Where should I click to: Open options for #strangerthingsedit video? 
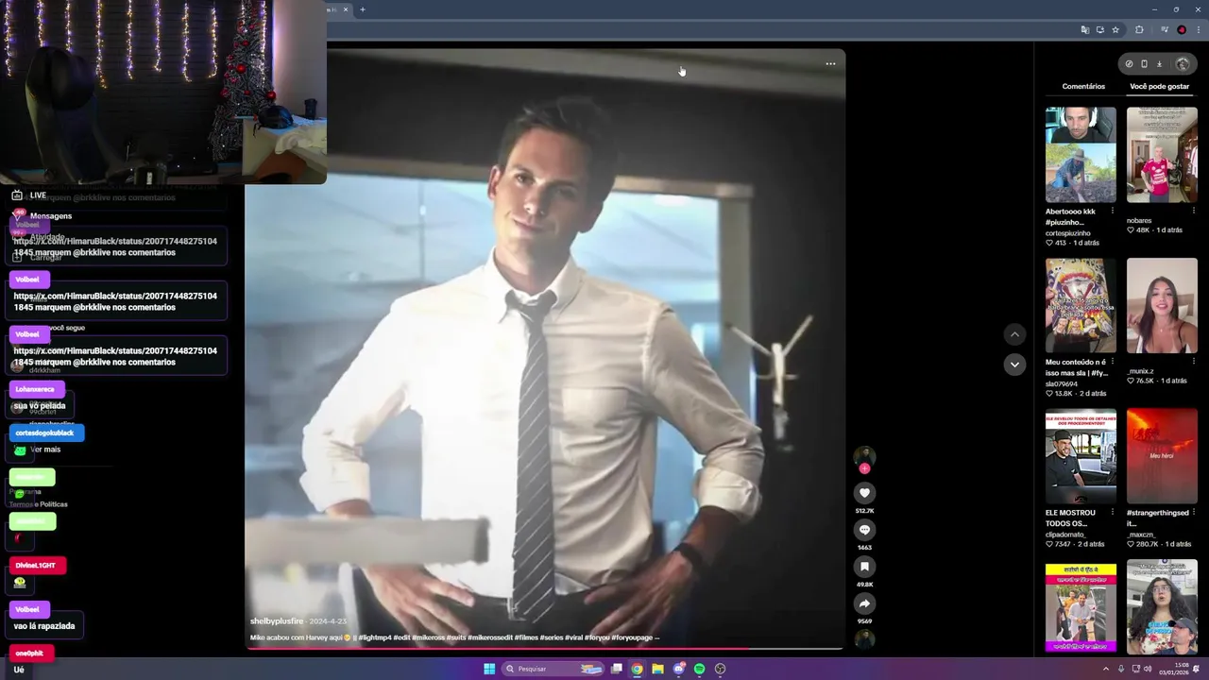tap(1193, 512)
